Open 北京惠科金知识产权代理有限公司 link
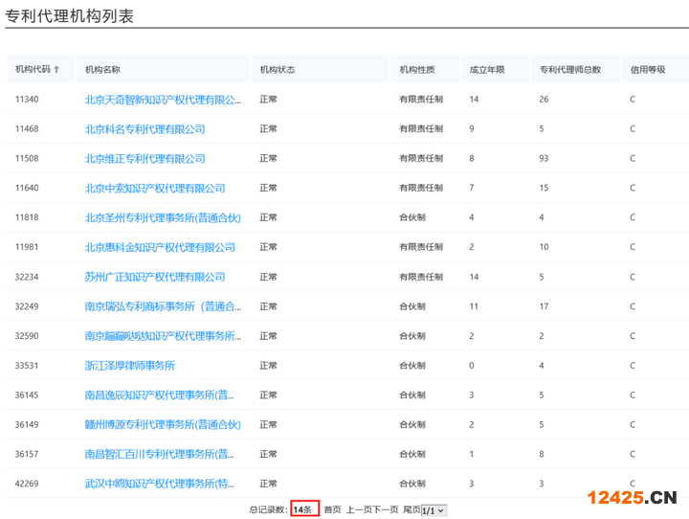The width and height of the screenshot is (689, 519). 160,247
